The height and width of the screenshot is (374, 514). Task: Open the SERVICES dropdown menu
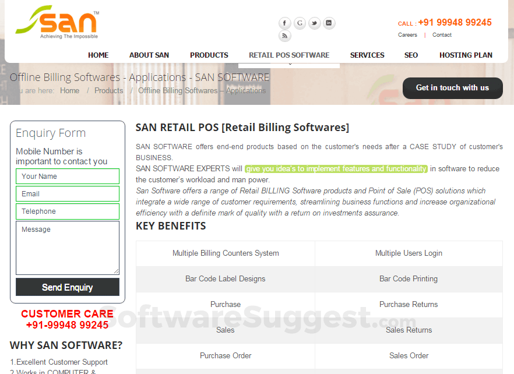[x=367, y=55]
